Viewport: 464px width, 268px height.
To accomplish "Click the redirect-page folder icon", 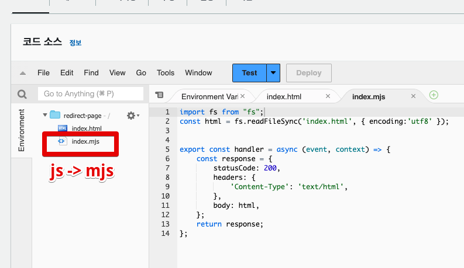I will (55, 115).
